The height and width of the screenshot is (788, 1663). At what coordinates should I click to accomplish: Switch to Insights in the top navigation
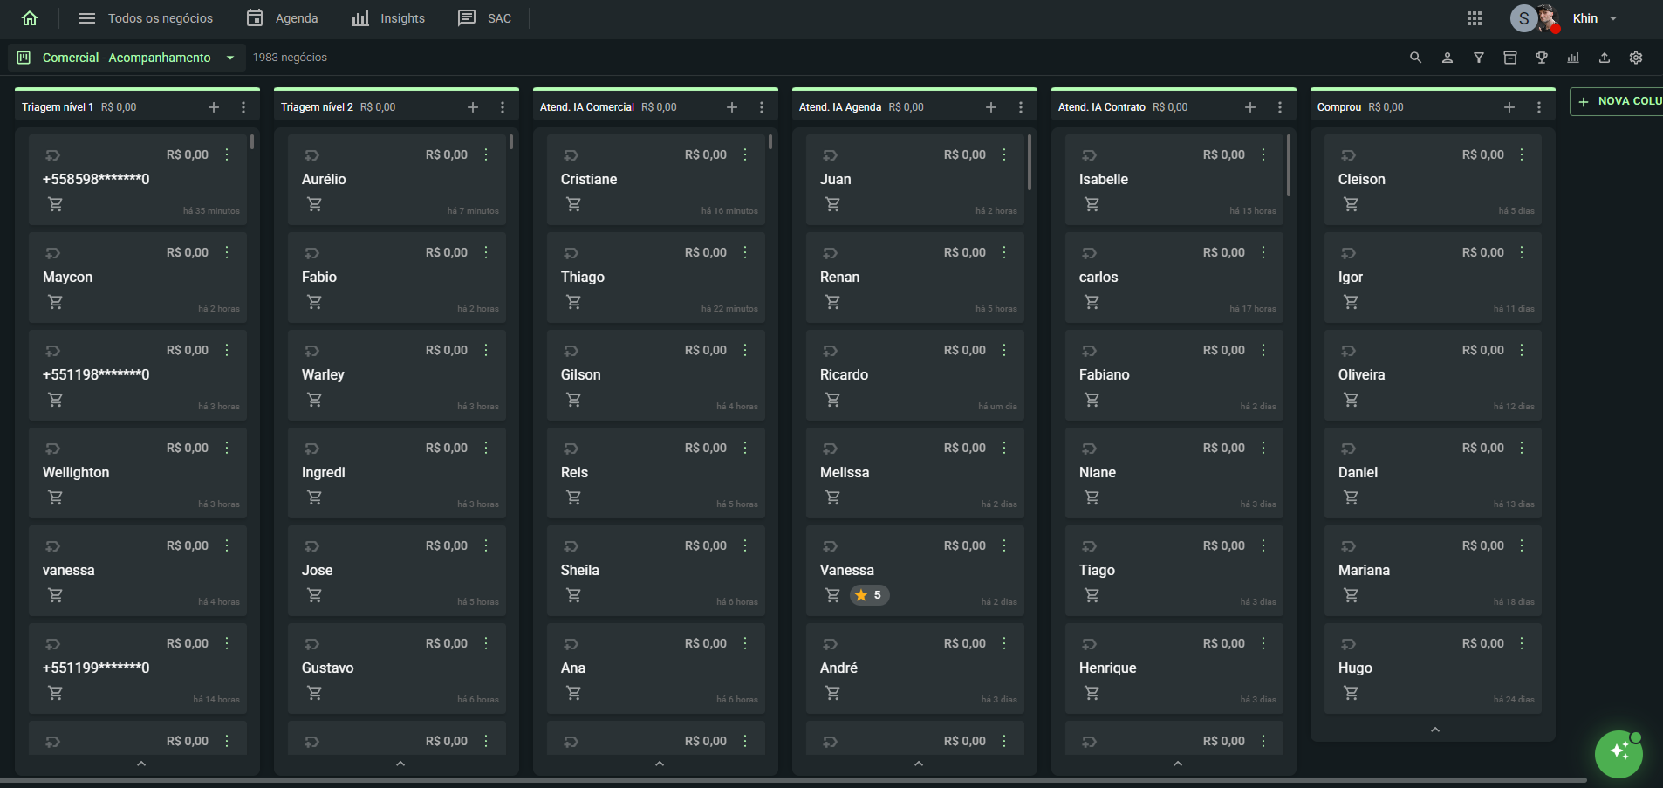coord(388,18)
